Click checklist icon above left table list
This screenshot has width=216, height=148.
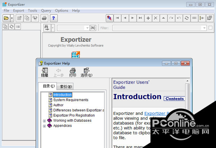18,27
